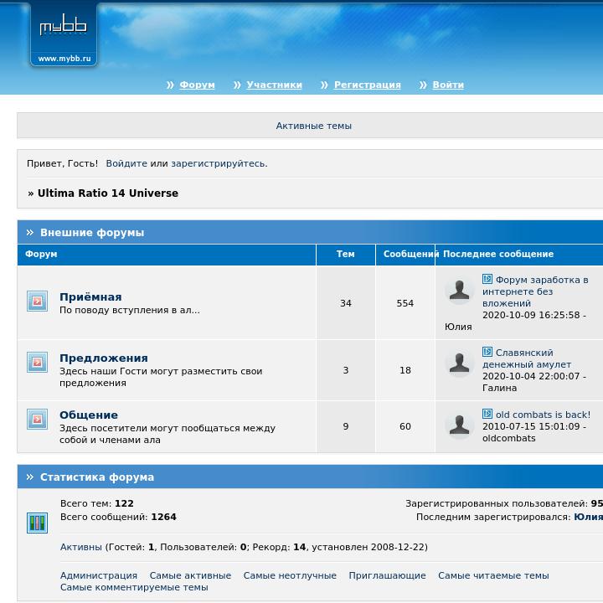Screen dimensions: 603x603
Task: Click the Всего сообщений: 1264 statistic
Action: point(118,517)
